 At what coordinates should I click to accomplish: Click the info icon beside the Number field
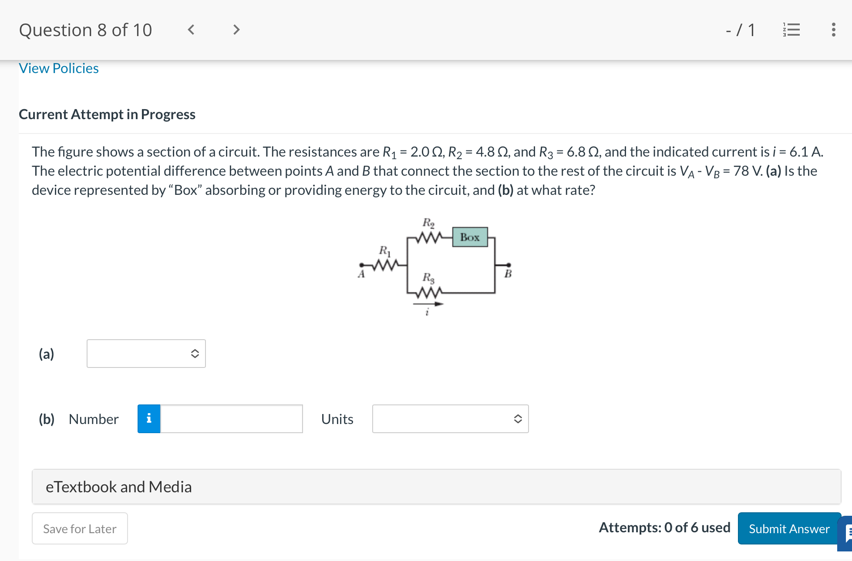[149, 418]
